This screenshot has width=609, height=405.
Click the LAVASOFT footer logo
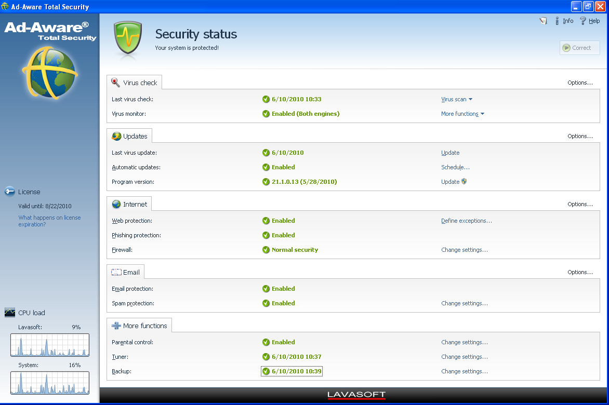tap(356, 395)
